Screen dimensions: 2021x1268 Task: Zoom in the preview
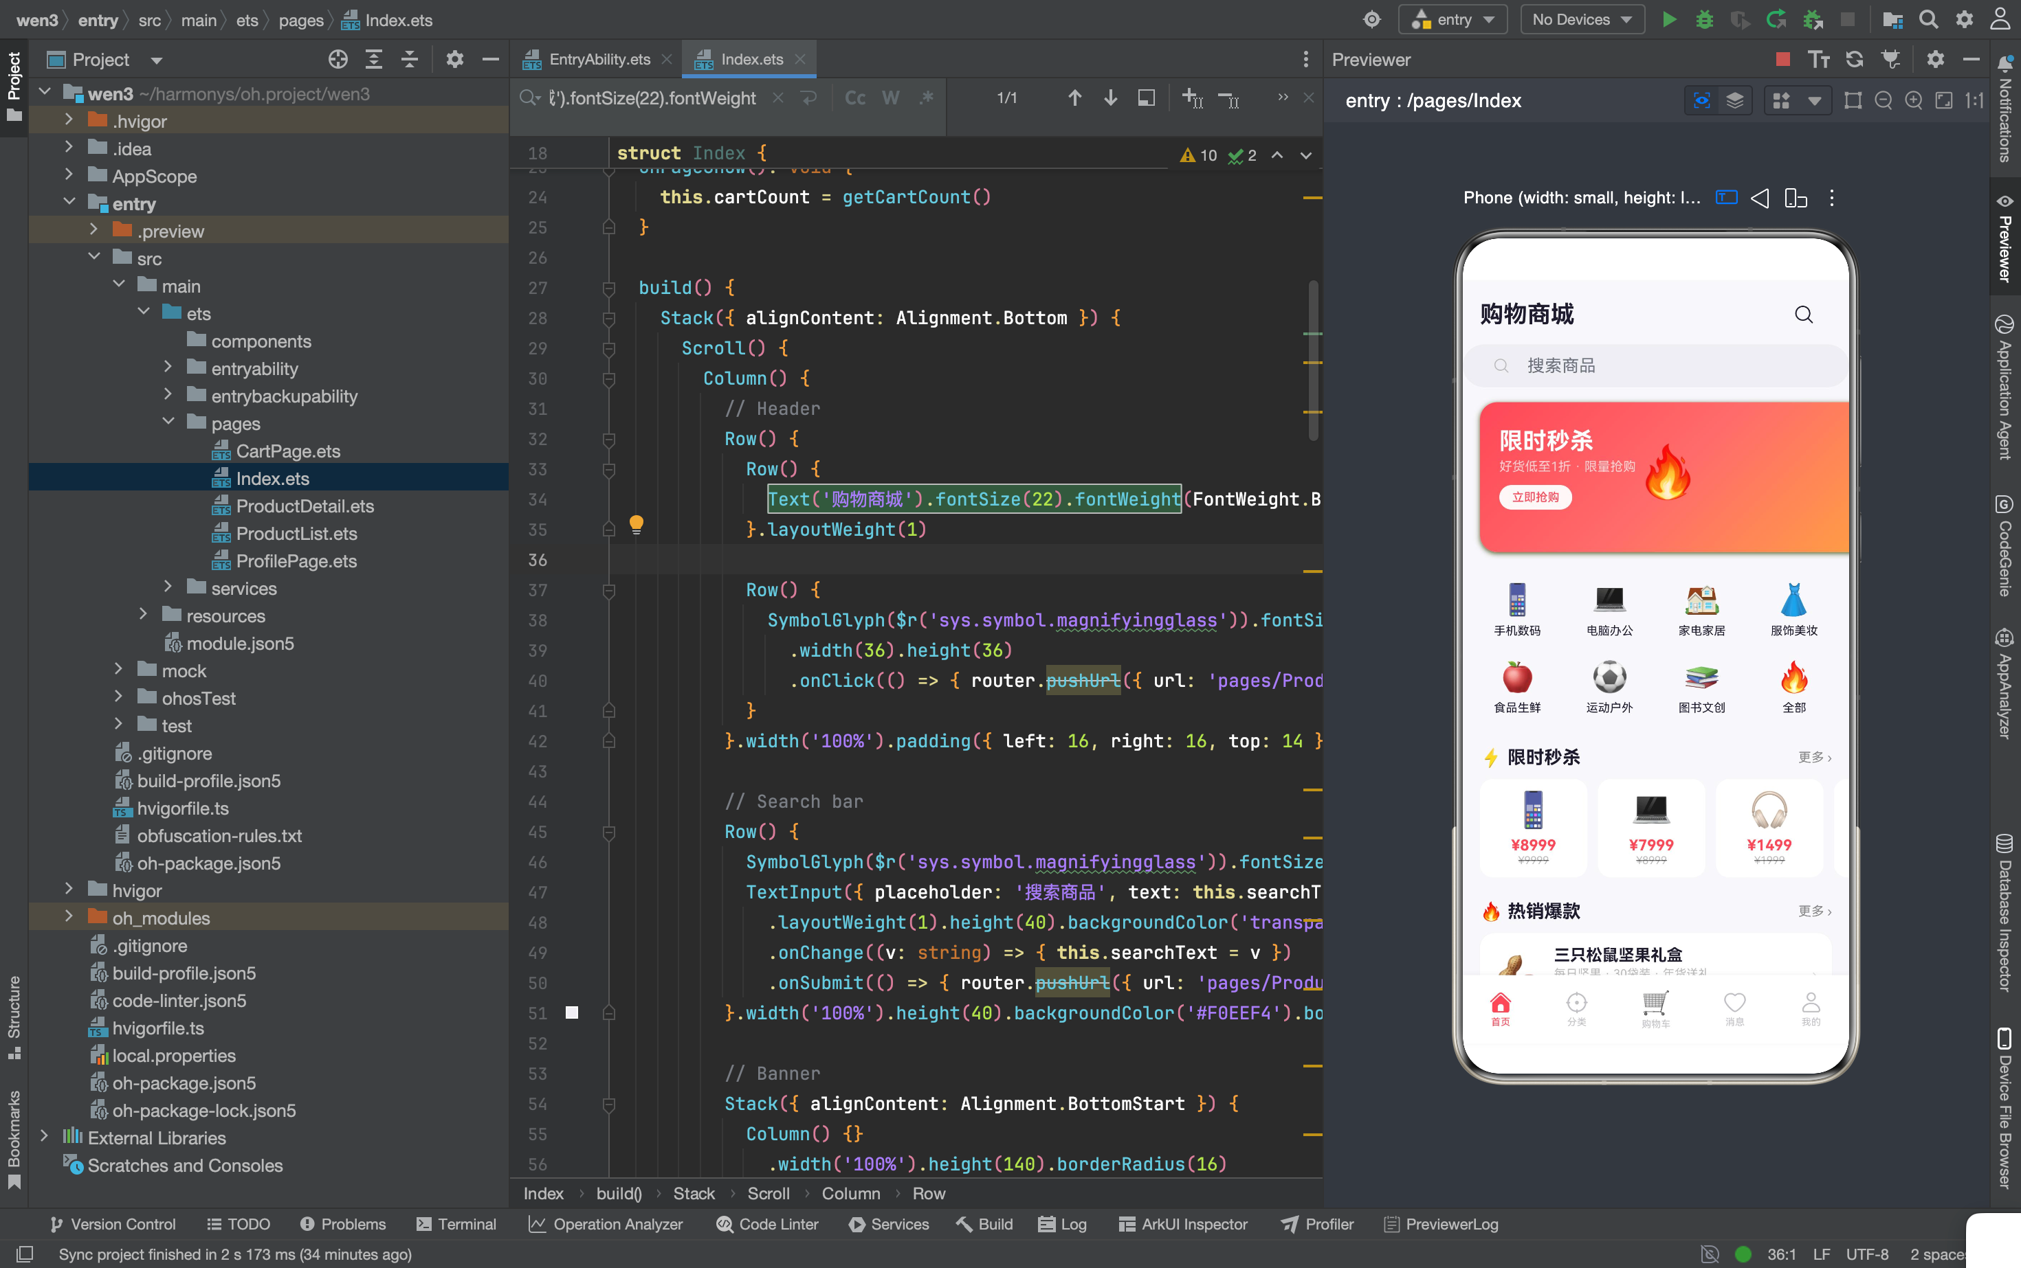point(1914,101)
